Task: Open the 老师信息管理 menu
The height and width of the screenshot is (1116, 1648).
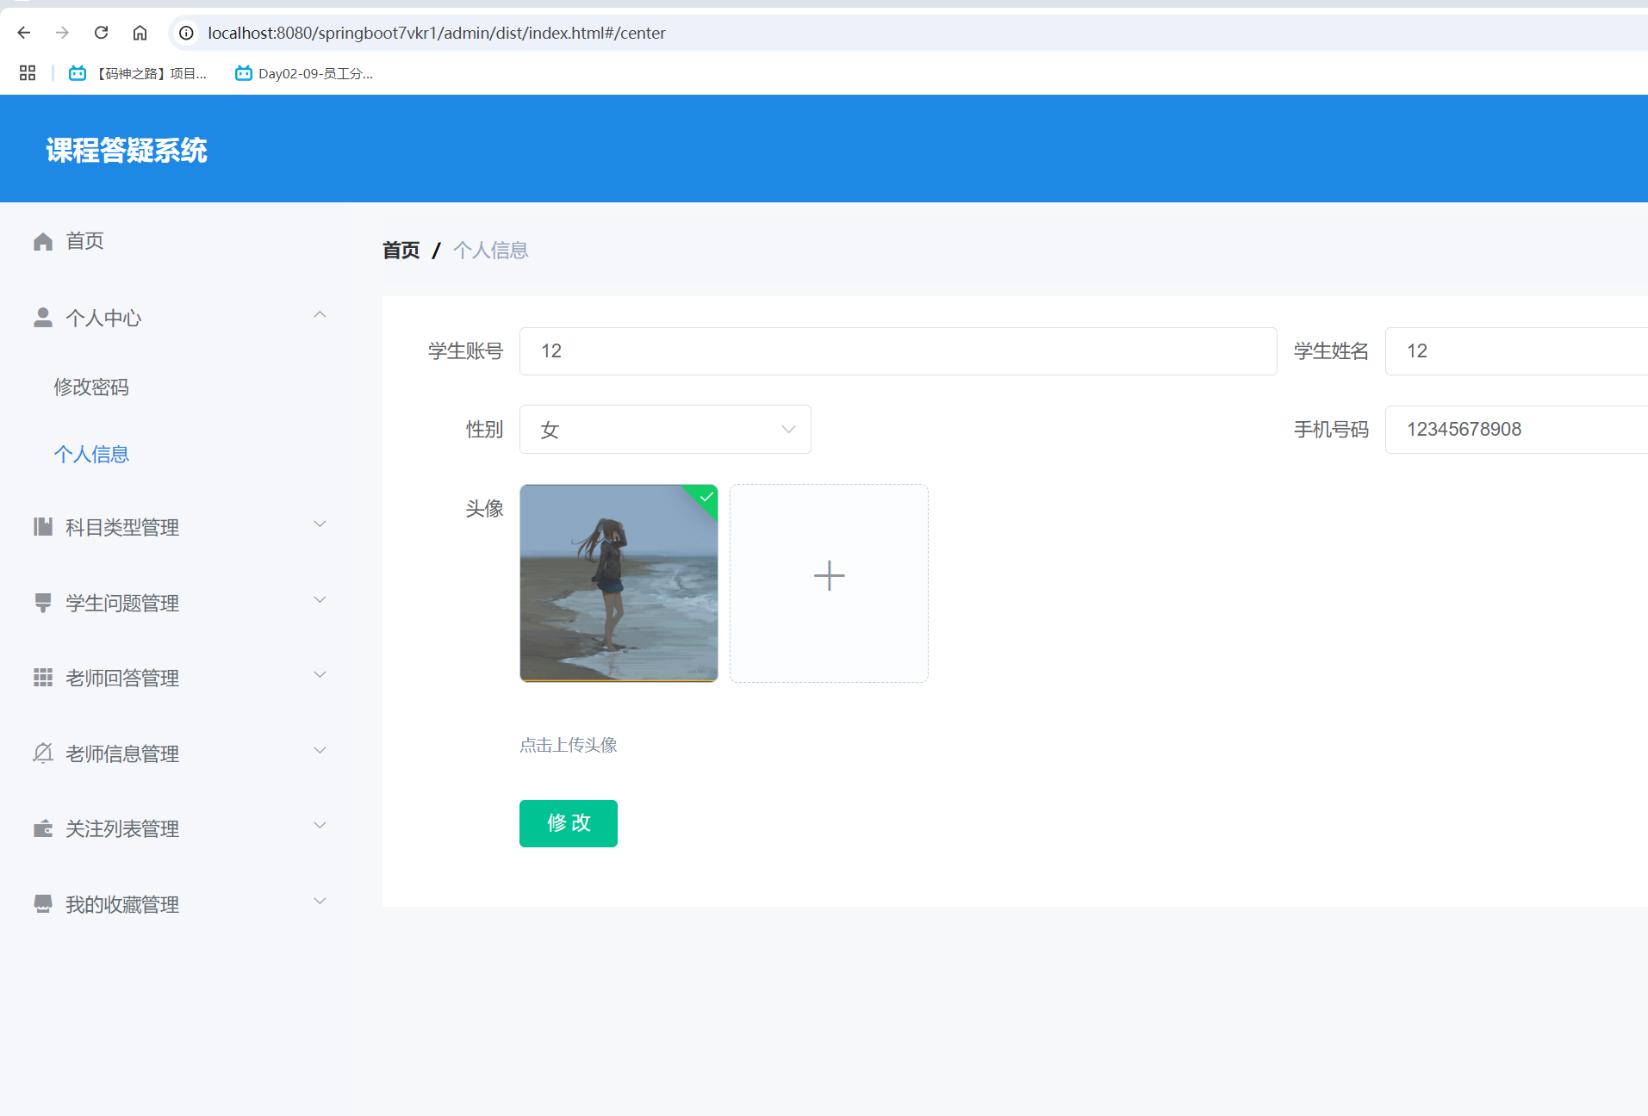Action: [122, 753]
